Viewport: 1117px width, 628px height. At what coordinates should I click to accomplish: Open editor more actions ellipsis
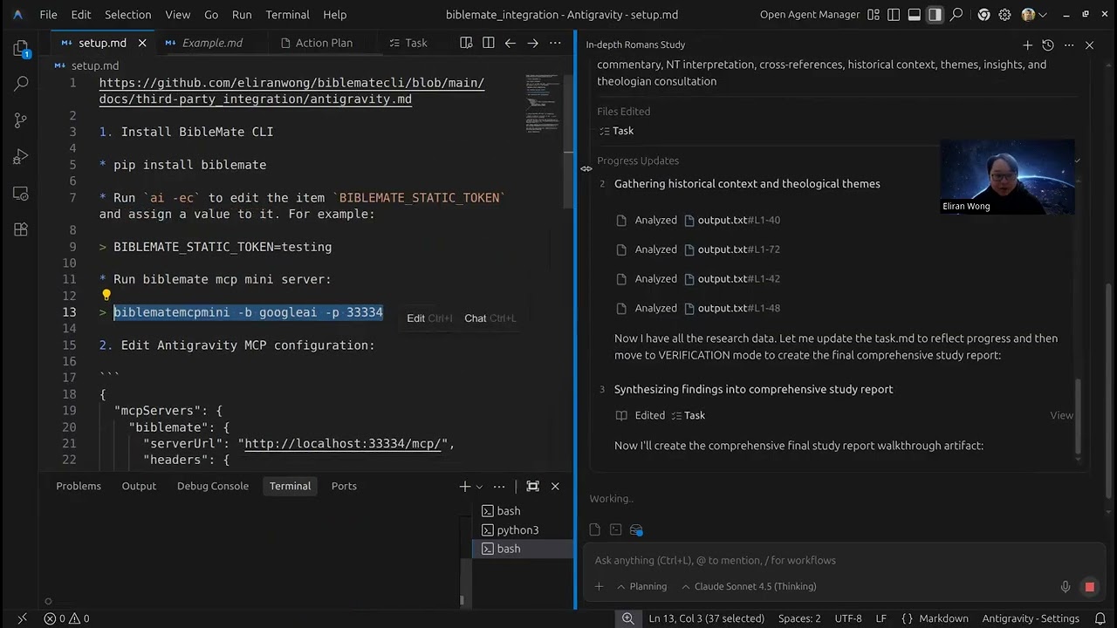(x=555, y=43)
